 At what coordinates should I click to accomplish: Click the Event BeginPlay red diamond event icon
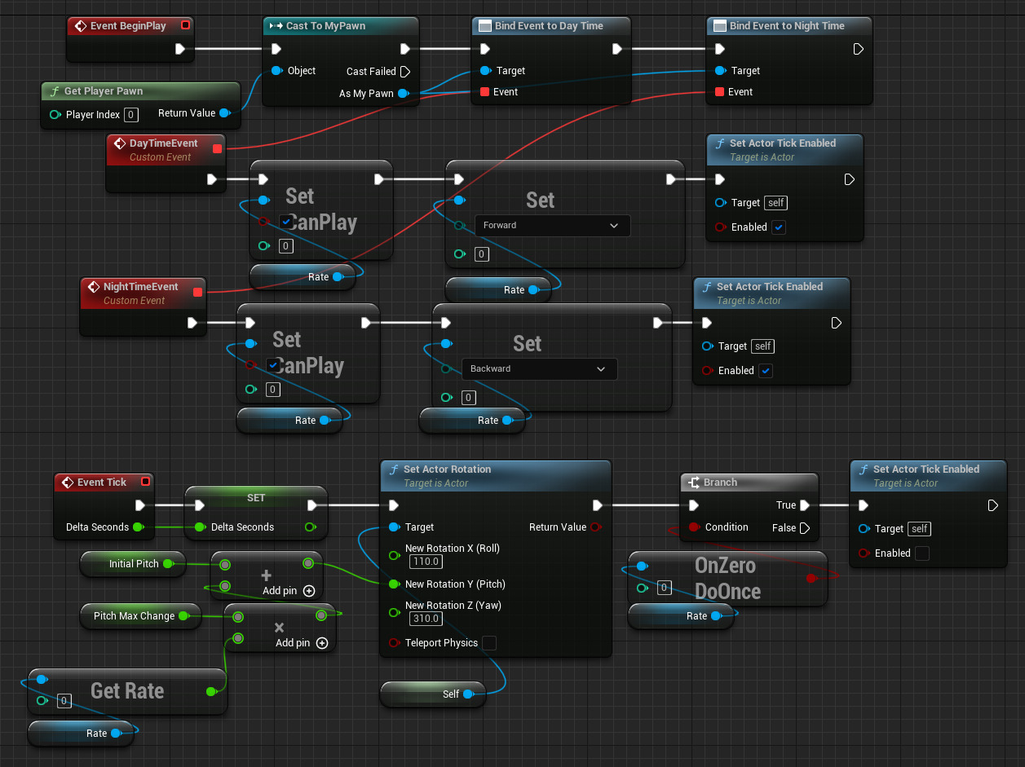pos(80,25)
